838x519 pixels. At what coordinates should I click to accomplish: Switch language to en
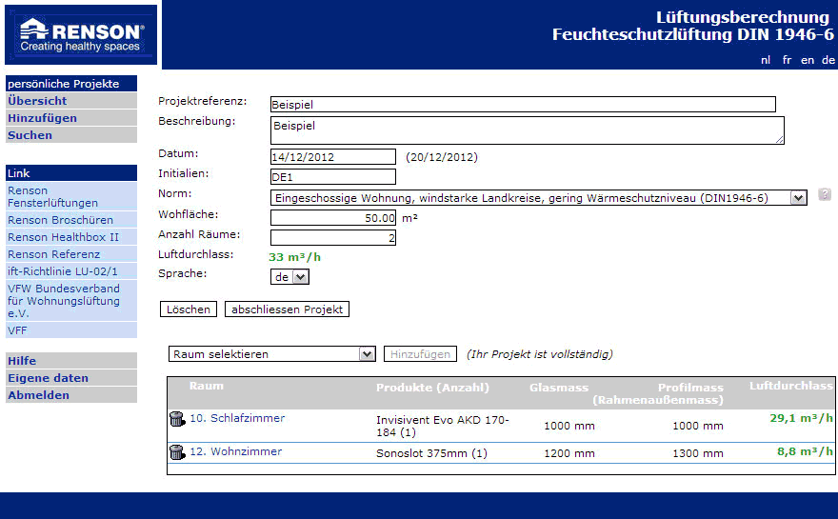click(807, 60)
